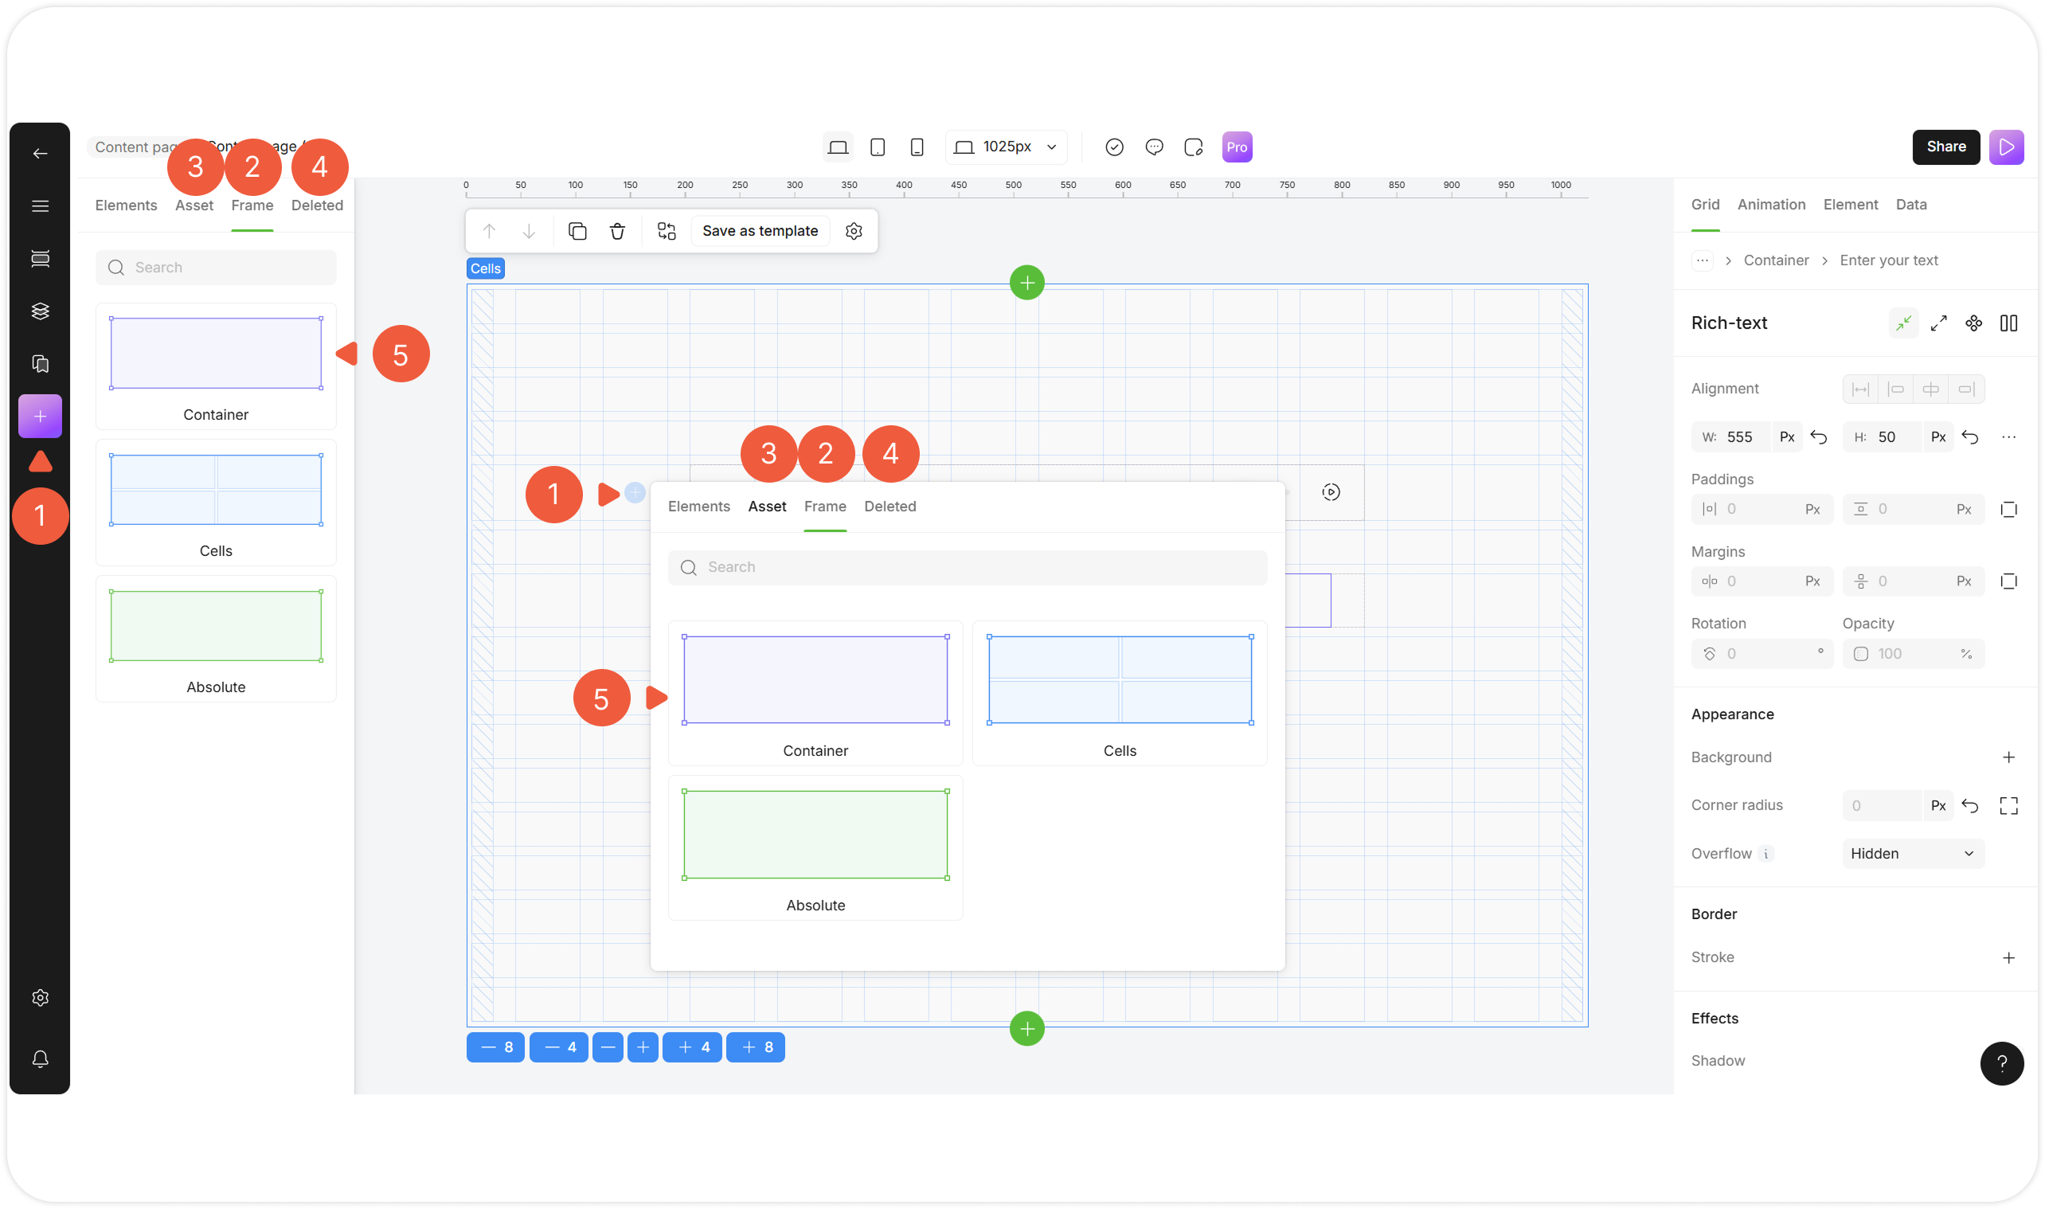Toggle individual corner radius icon
This screenshot has height=1209, width=2045.
coord(2008,806)
